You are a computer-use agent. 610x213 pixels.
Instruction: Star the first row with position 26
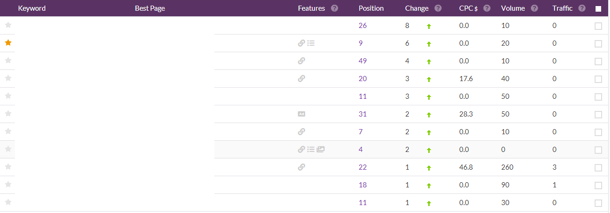[x=8, y=25]
